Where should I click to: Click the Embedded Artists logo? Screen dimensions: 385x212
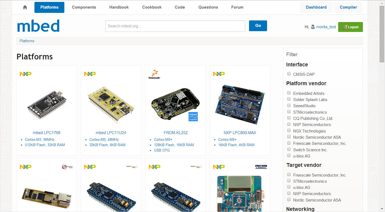pyautogui.click(x=67, y=167)
